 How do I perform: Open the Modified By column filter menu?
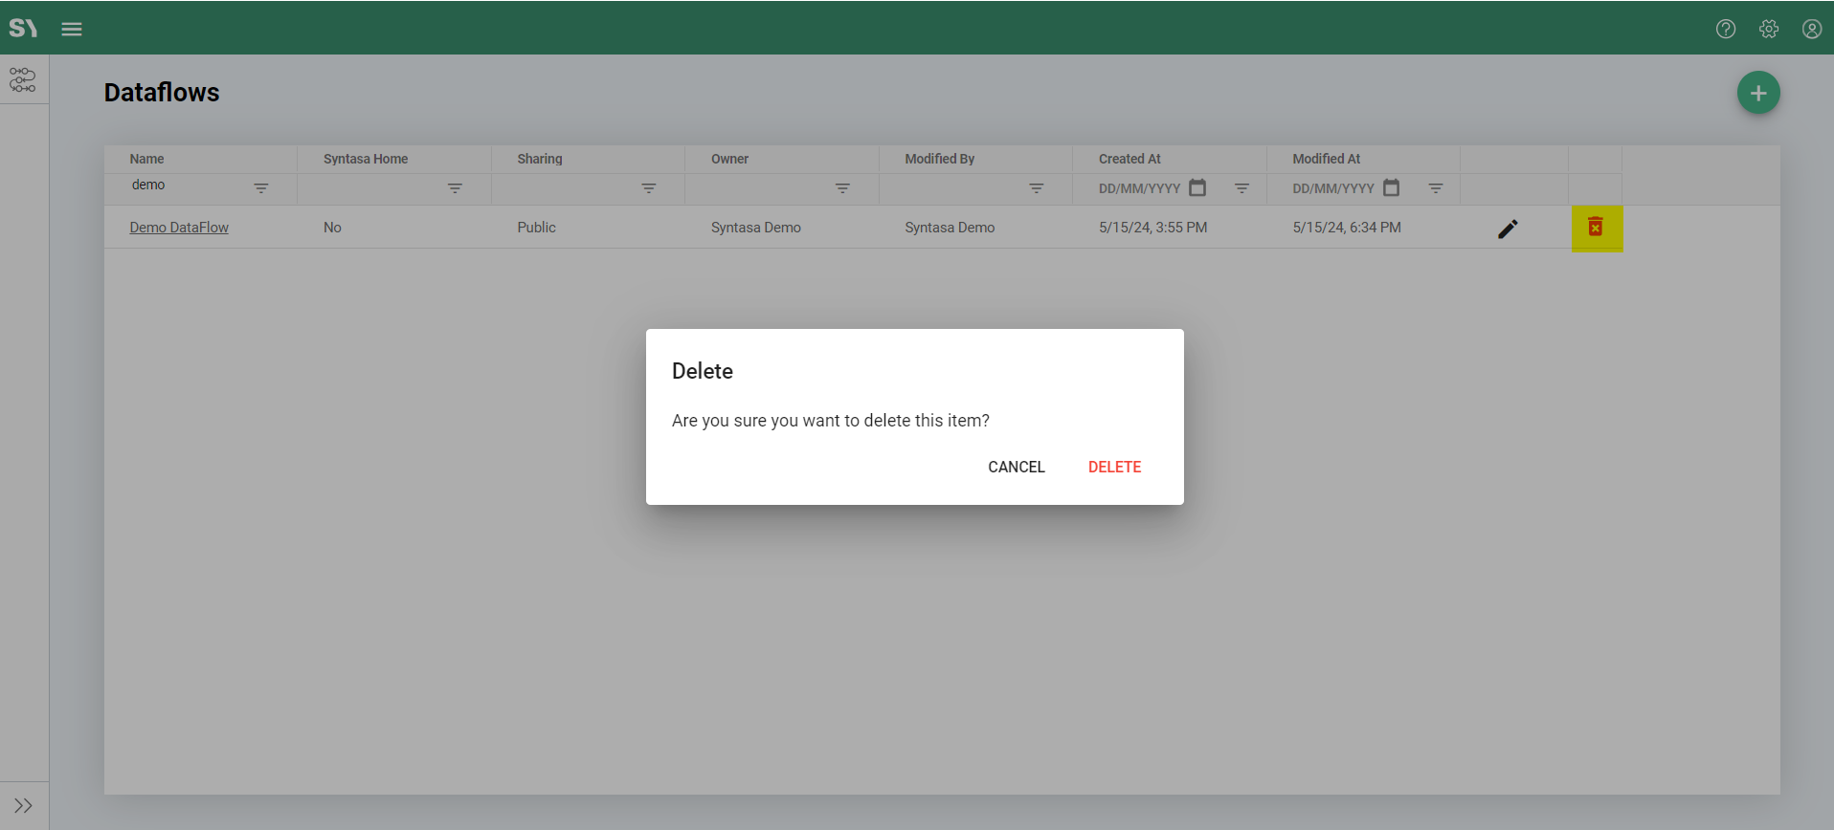[x=1036, y=188]
